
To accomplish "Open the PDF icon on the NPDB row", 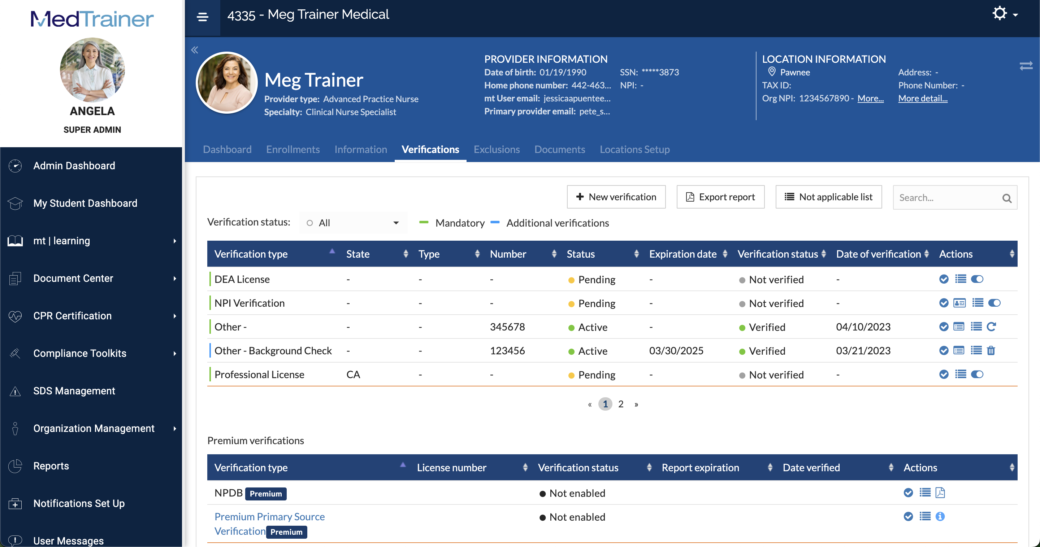I will tap(941, 493).
